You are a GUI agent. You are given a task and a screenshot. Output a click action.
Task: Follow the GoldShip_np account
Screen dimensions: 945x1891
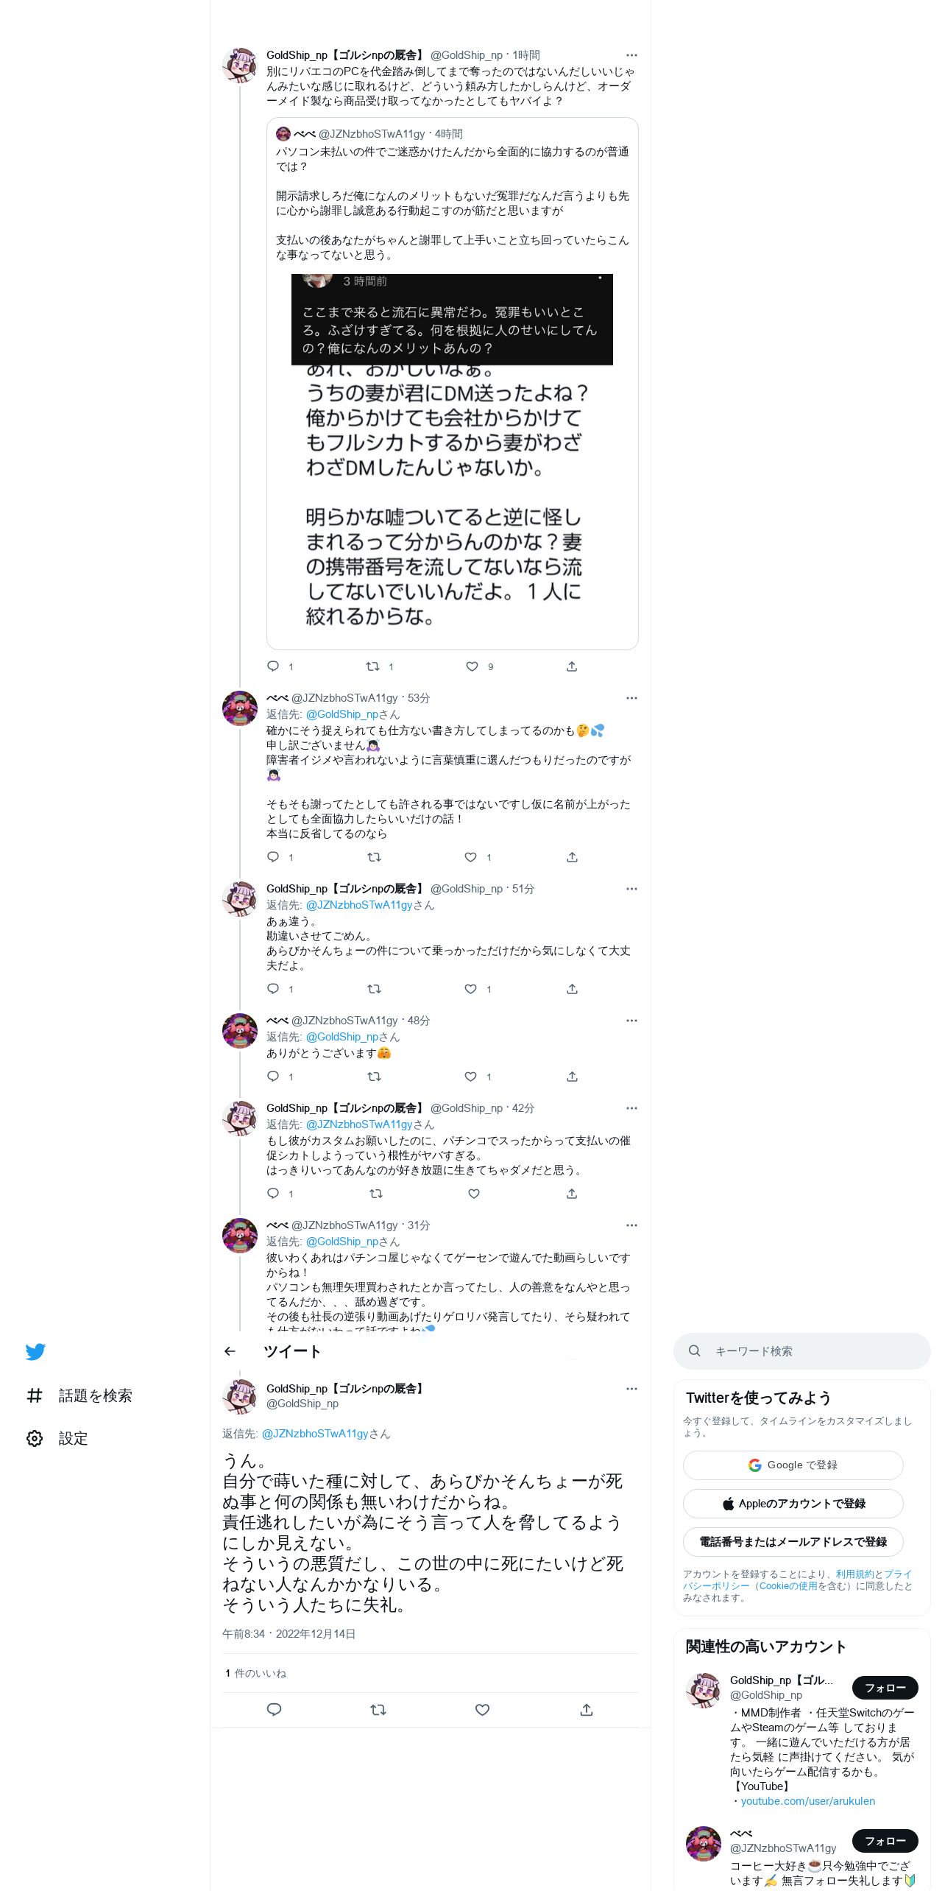(x=885, y=1688)
